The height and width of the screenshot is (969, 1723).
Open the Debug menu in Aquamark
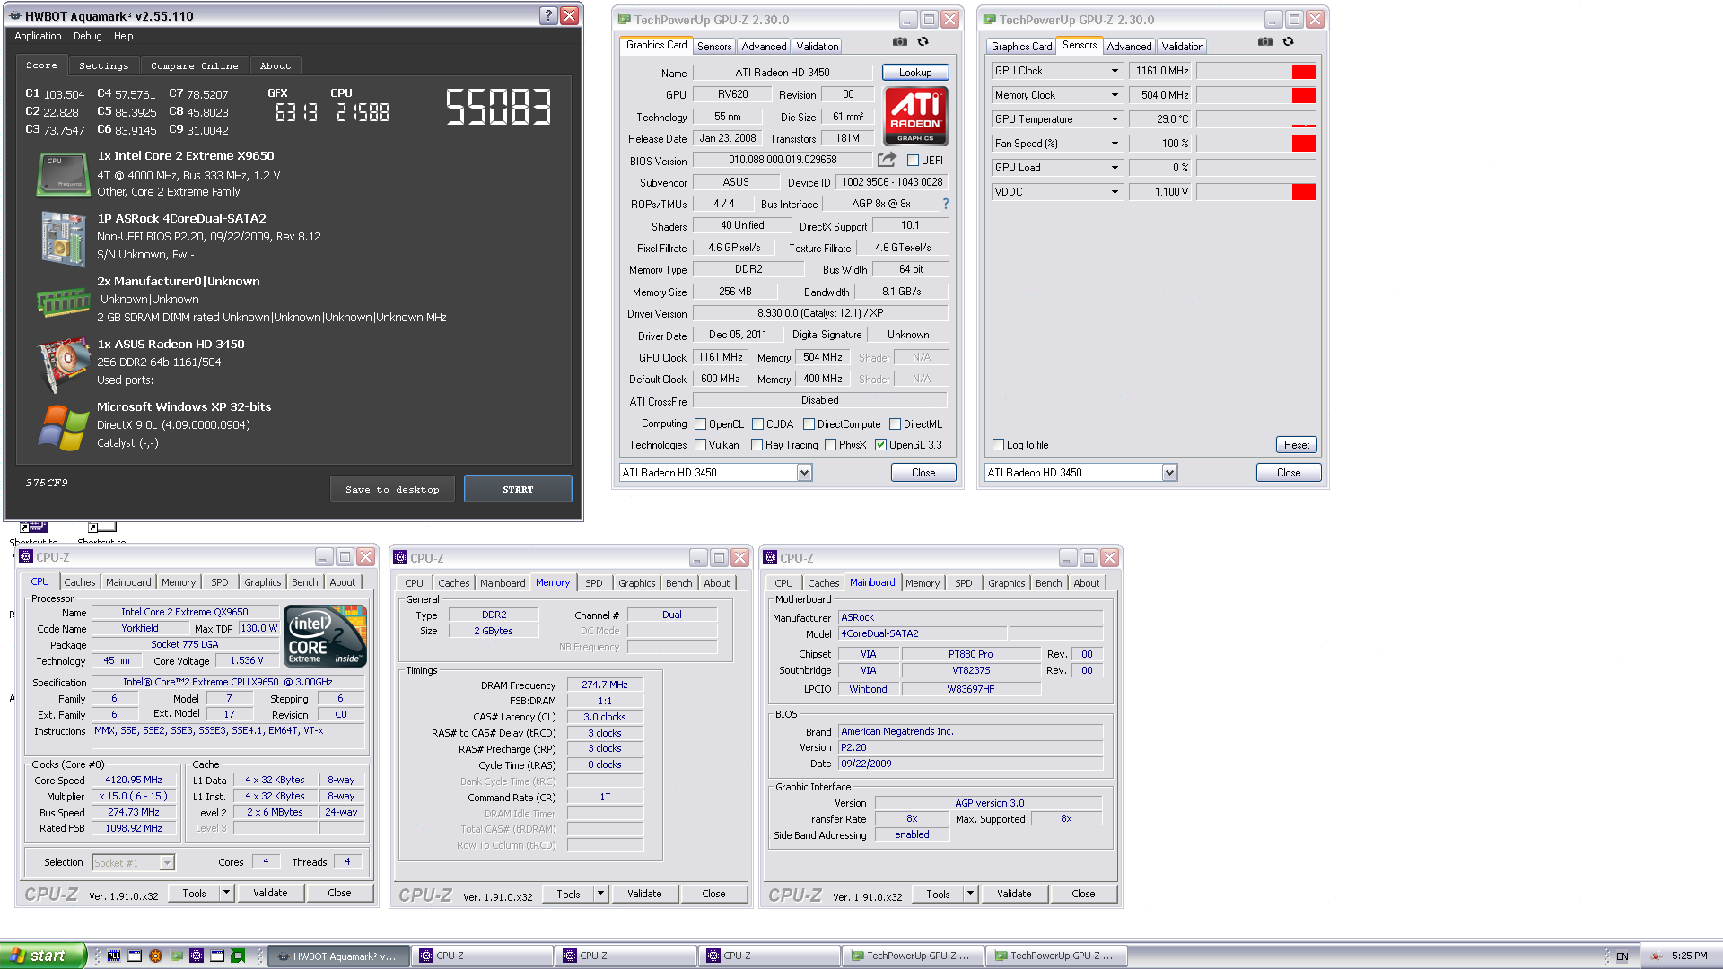(x=88, y=36)
